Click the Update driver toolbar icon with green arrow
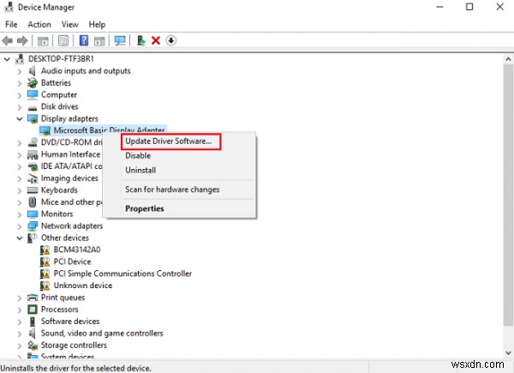The width and height of the screenshot is (514, 373). (x=141, y=40)
